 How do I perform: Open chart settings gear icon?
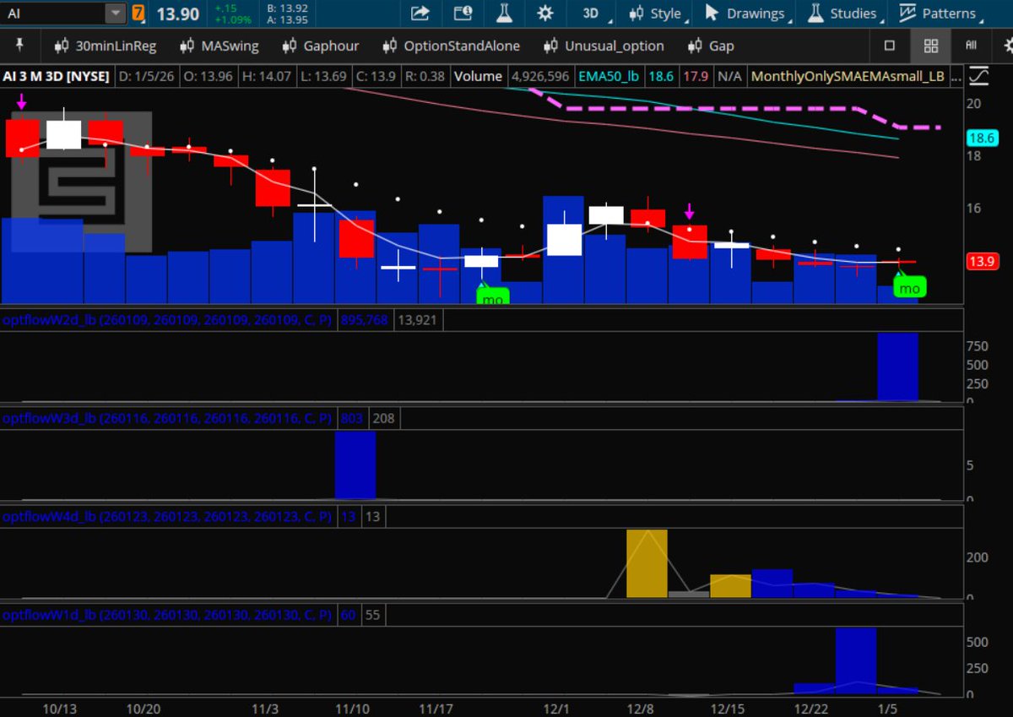point(545,14)
